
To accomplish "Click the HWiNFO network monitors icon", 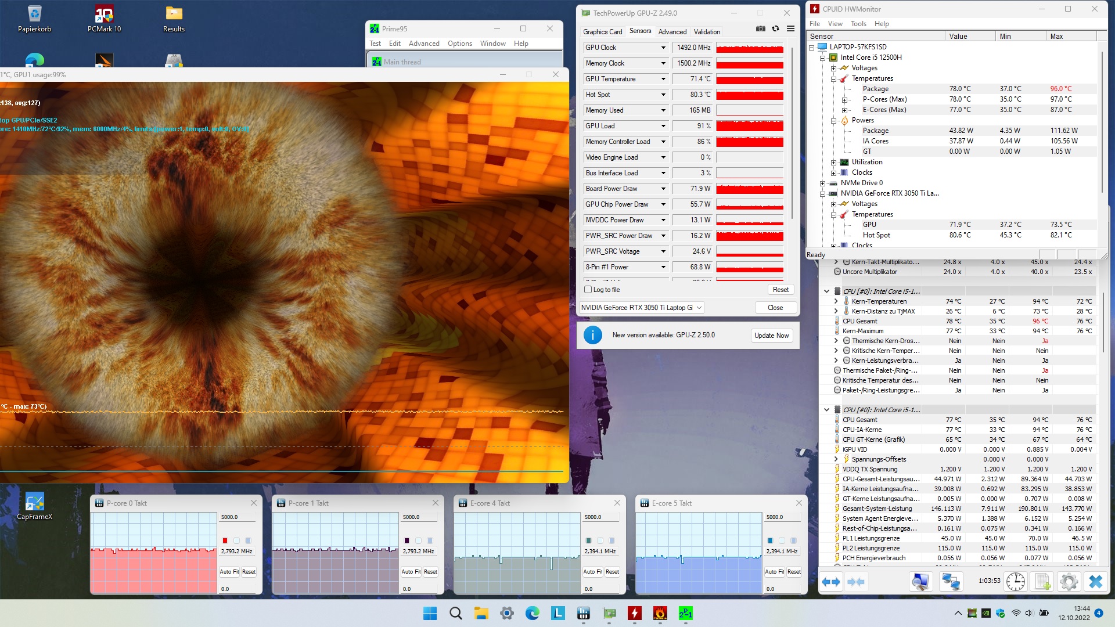I will pos(951,581).
